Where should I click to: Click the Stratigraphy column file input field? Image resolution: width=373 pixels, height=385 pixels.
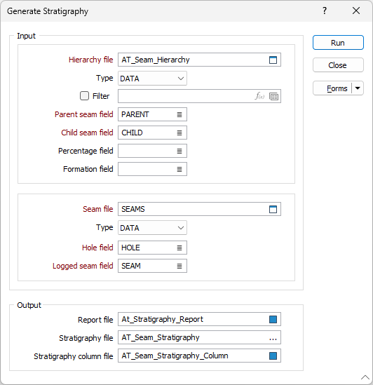(199, 356)
